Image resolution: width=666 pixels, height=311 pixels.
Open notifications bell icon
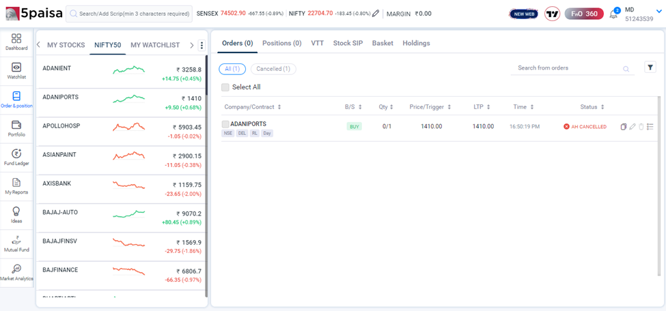pos(613,14)
